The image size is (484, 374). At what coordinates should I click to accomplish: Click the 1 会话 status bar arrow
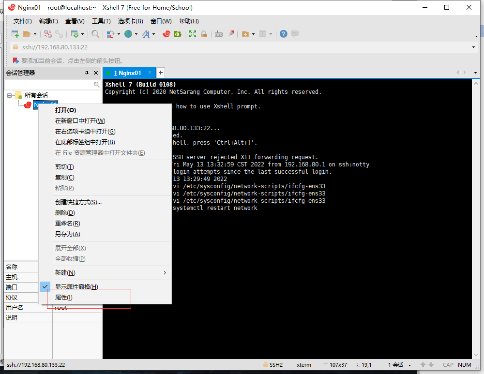point(409,365)
